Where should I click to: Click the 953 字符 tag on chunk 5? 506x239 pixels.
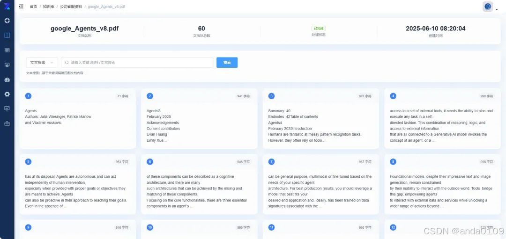click(122, 162)
